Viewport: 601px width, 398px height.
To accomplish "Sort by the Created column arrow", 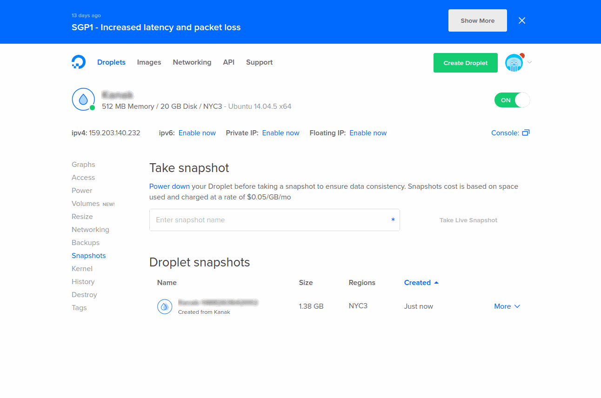I will click(x=436, y=283).
